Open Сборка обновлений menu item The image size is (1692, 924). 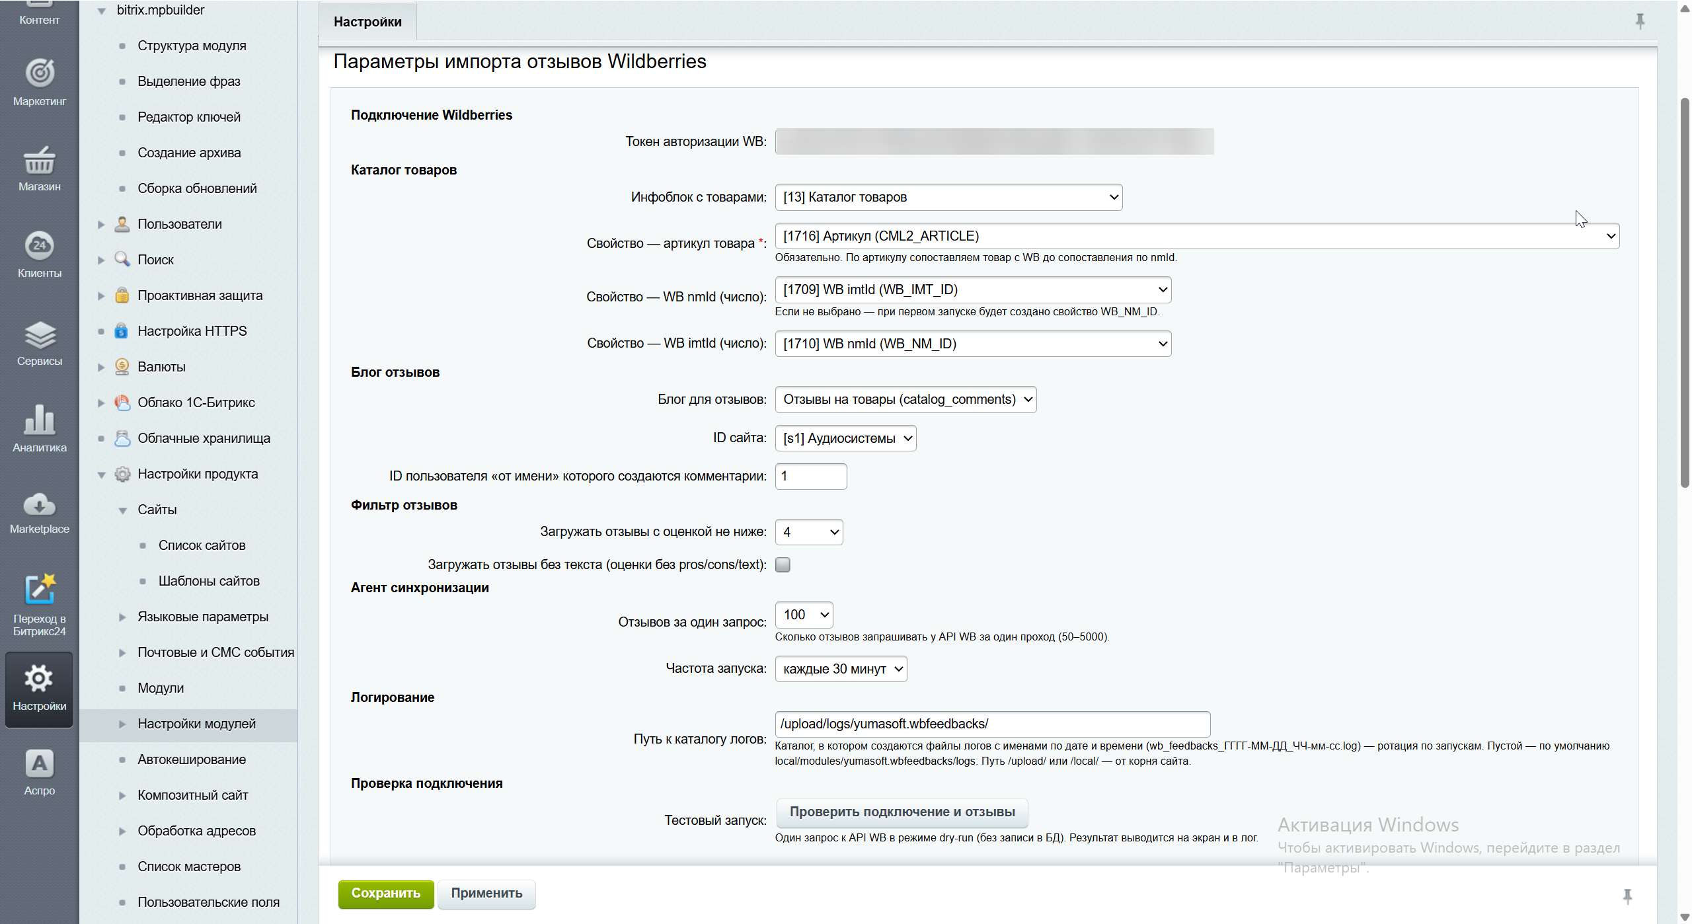[197, 188]
